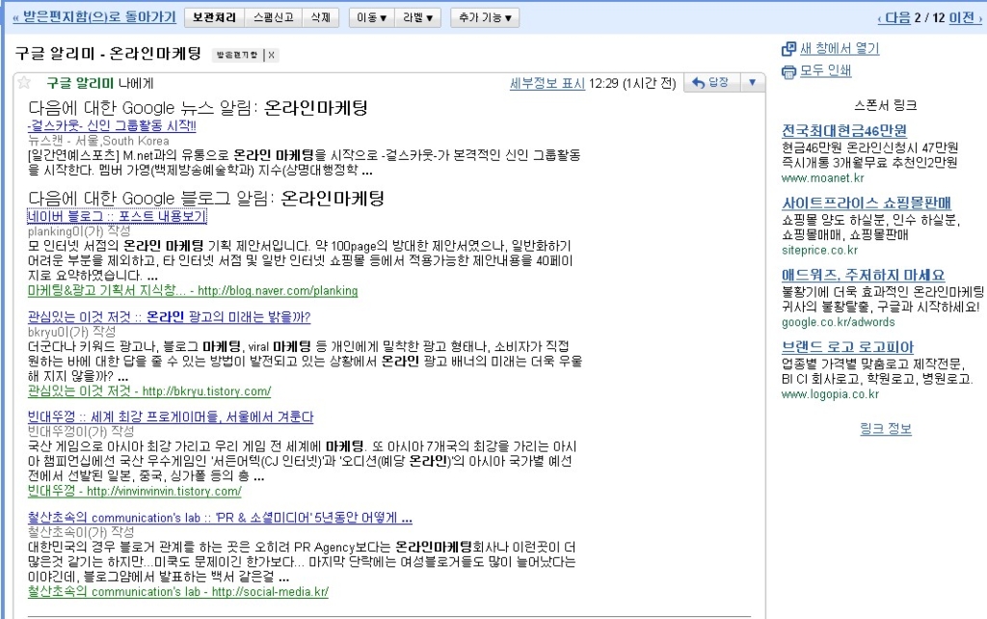Click google.co.kr/adwords ad URL text
The height and width of the screenshot is (619, 987).
839,322
